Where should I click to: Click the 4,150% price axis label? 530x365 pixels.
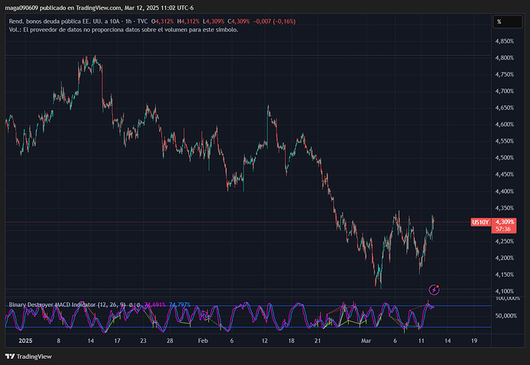[505, 275]
